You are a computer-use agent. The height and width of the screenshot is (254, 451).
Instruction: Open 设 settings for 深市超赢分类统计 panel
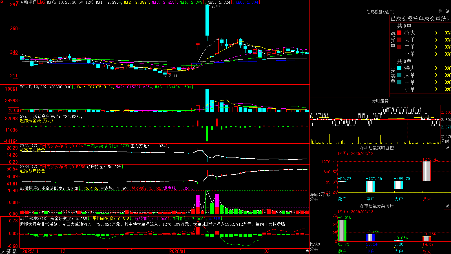point(447,206)
